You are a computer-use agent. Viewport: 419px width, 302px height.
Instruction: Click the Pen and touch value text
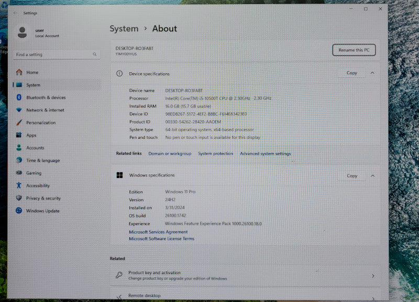[213, 137]
